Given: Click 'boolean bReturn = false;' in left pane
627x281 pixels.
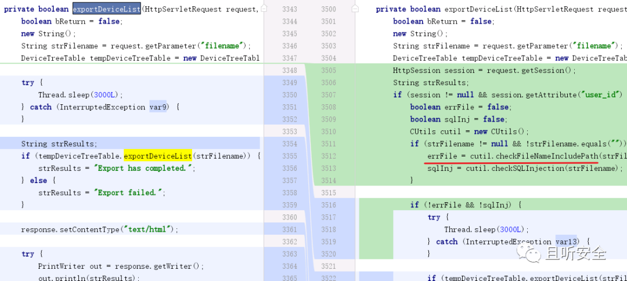Looking at the screenshot, I should pyautogui.click(x=72, y=21).
